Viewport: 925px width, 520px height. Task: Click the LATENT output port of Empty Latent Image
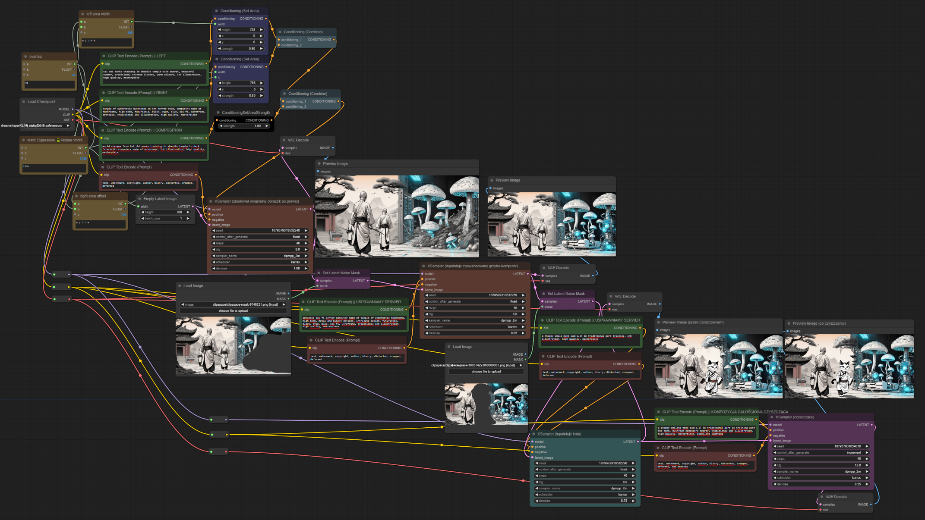click(193, 207)
